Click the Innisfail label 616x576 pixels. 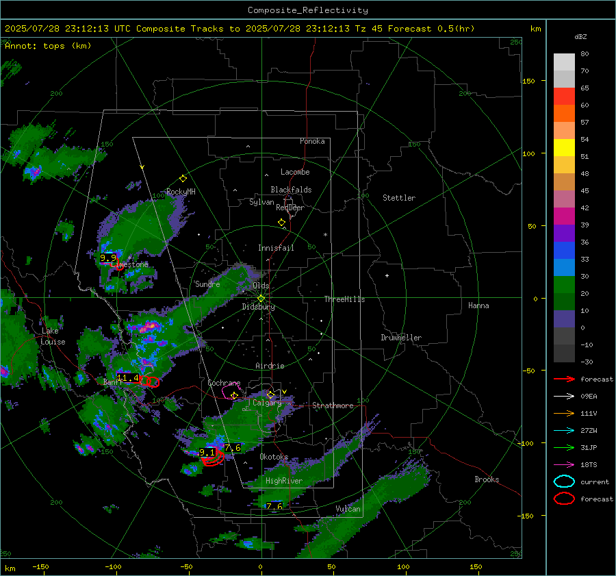click(276, 248)
